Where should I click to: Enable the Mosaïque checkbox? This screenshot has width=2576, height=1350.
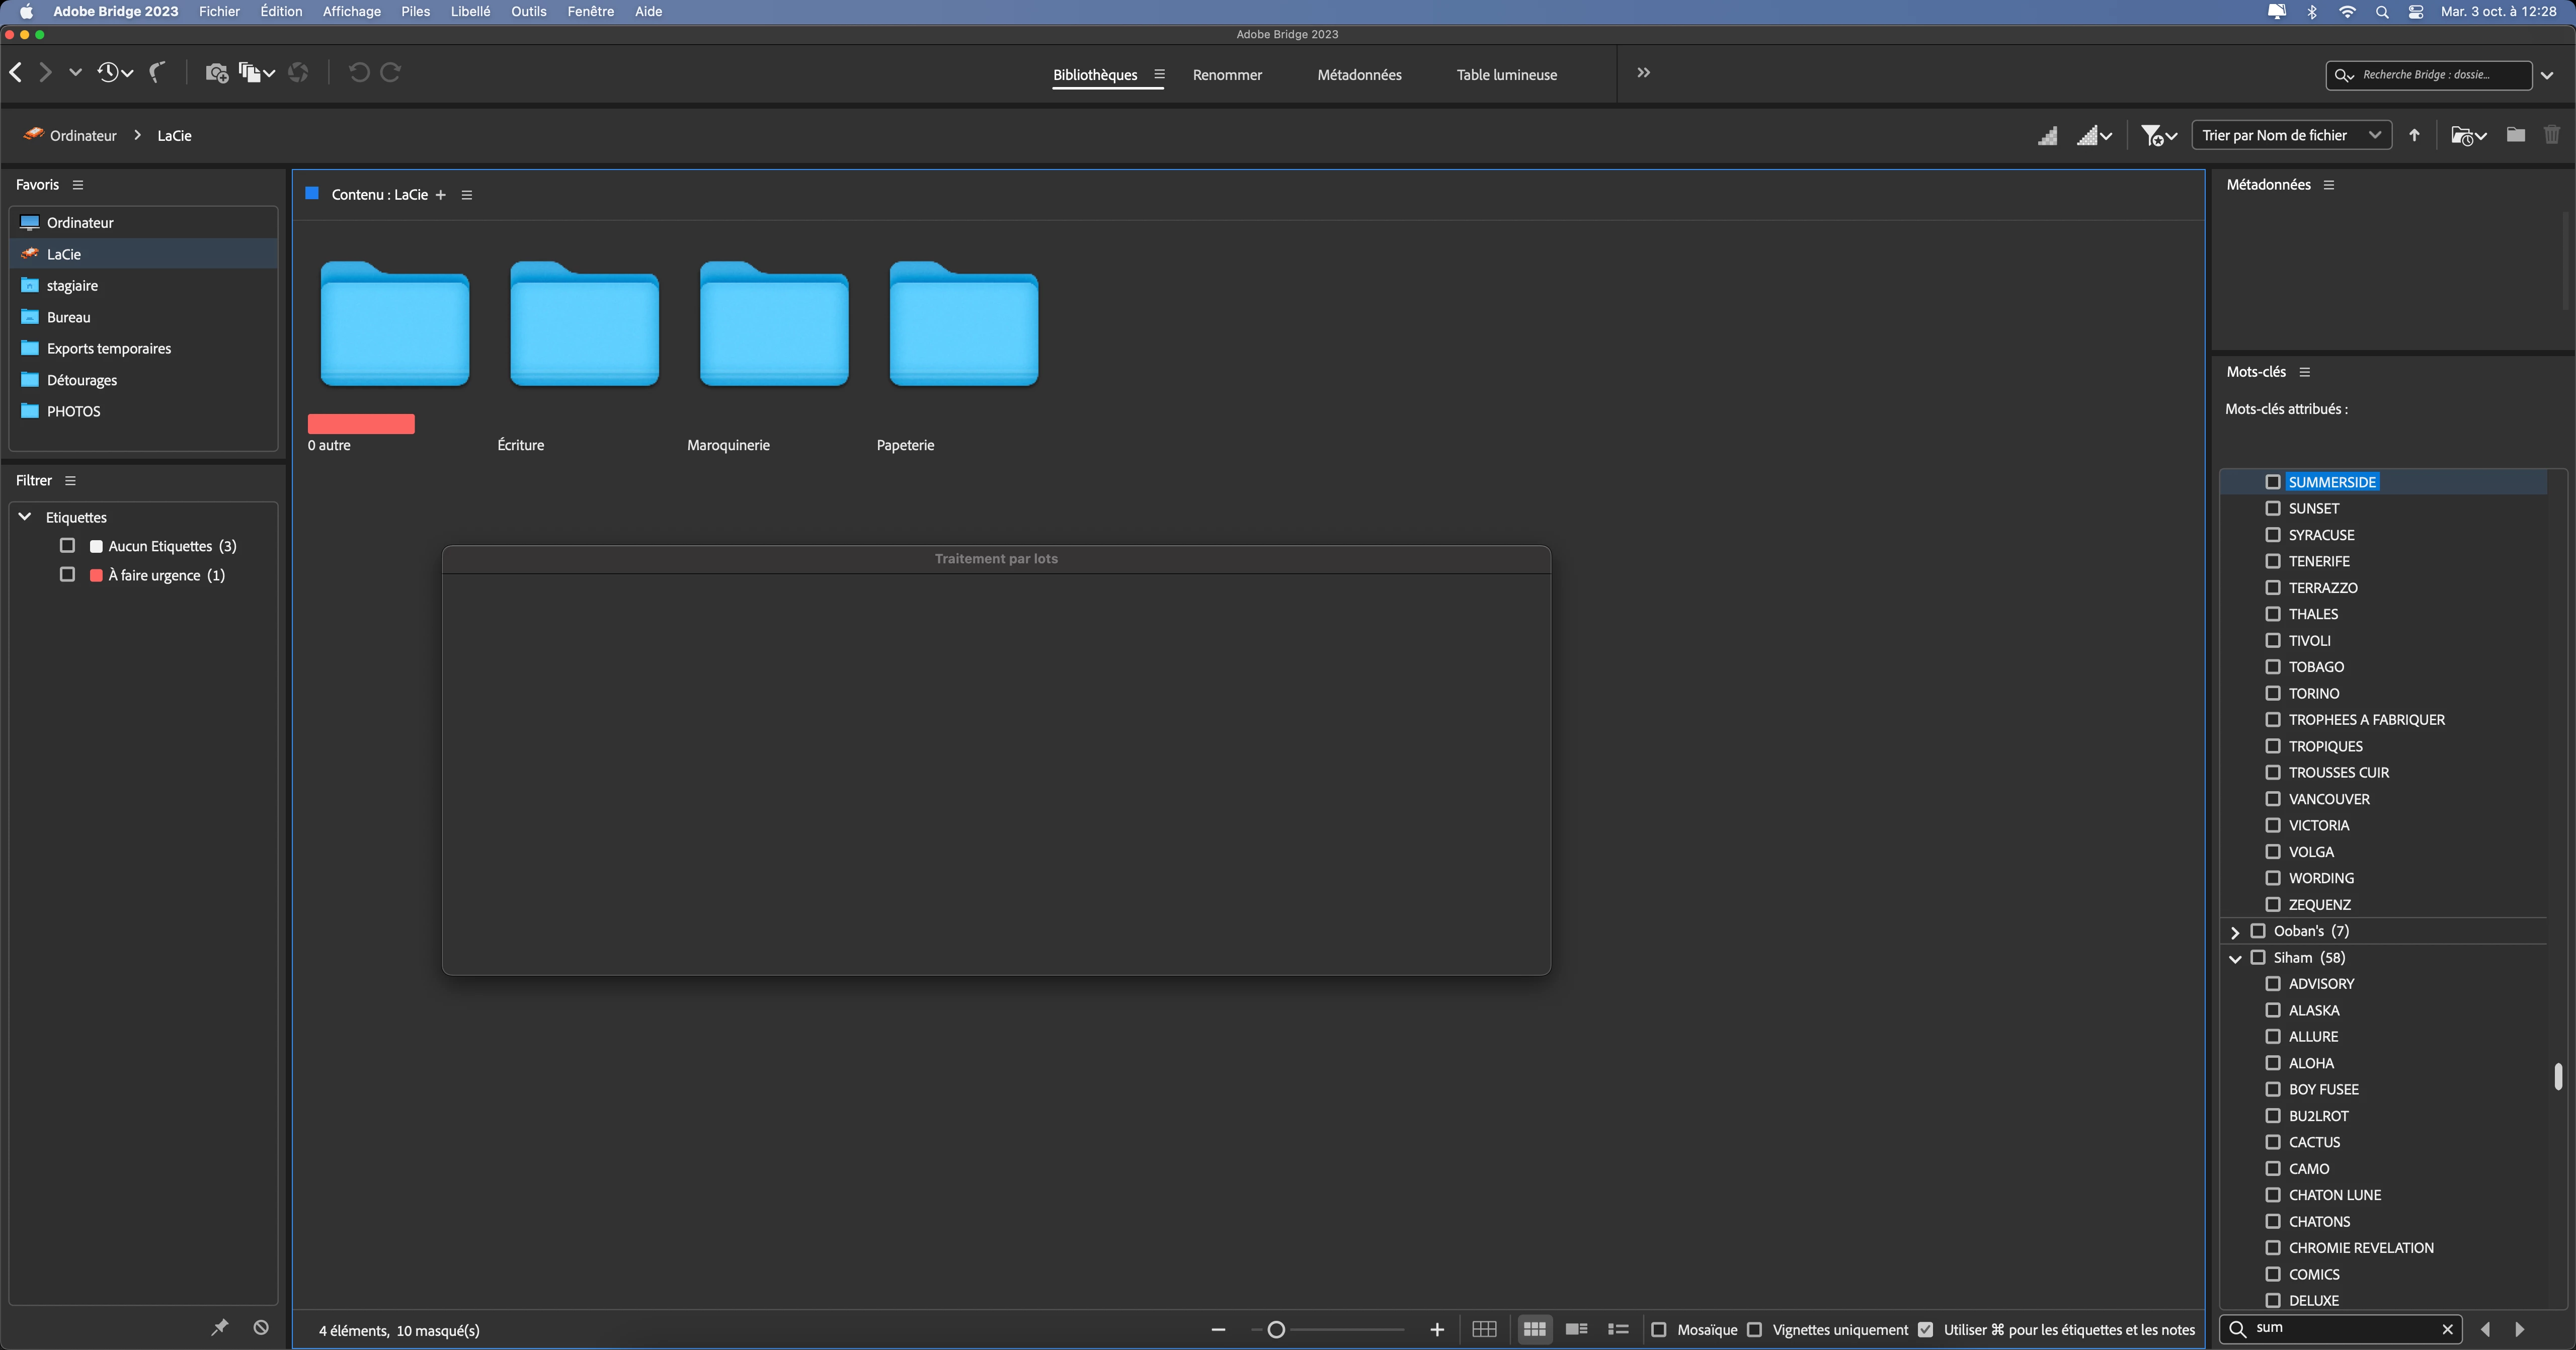[x=1659, y=1329]
